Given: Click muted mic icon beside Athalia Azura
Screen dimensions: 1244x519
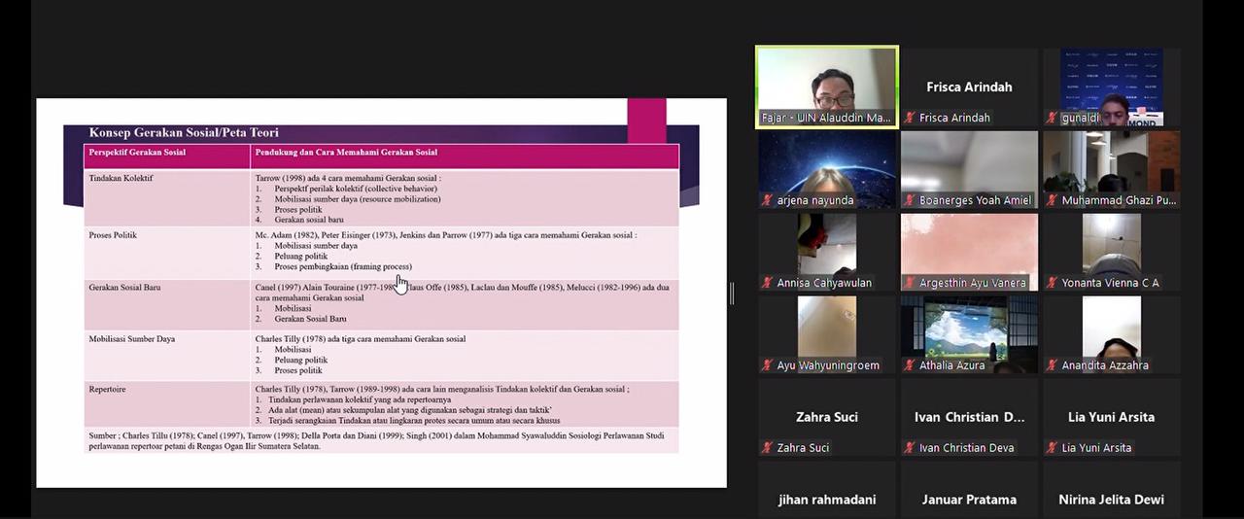Looking at the screenshot, I should coord(910,365).
